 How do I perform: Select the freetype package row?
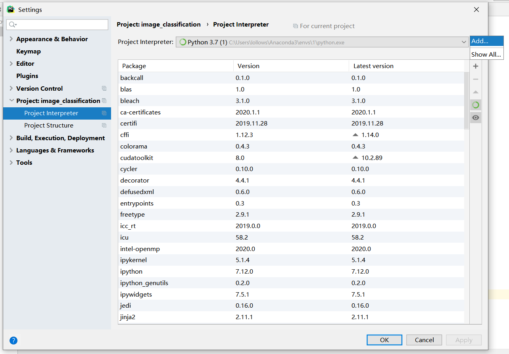click(x=291, y=215)
